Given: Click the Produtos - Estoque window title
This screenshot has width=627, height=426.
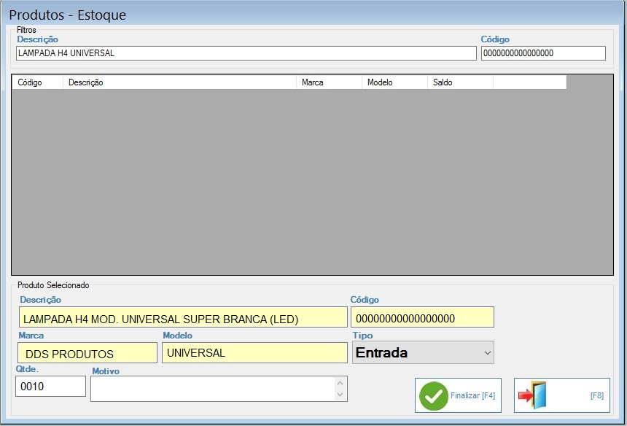Looking at the screenshot, I should (x=68, y=15).
